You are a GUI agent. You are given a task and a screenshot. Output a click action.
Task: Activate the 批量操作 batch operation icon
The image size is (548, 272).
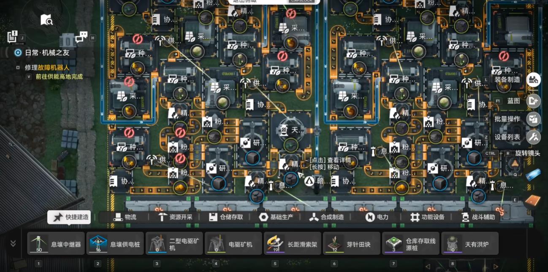click(x=534, y=119)
